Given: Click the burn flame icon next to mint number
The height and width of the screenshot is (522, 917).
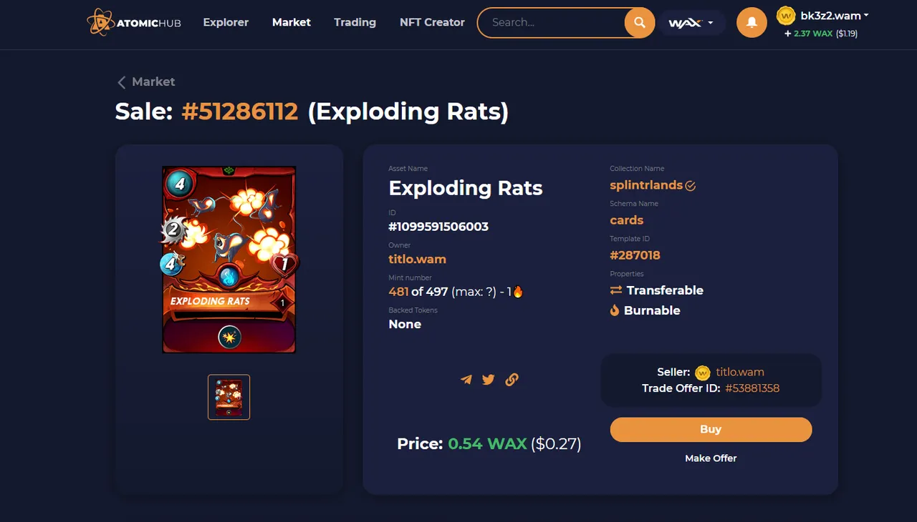Looking at the screenshot, I should [518, 292].
